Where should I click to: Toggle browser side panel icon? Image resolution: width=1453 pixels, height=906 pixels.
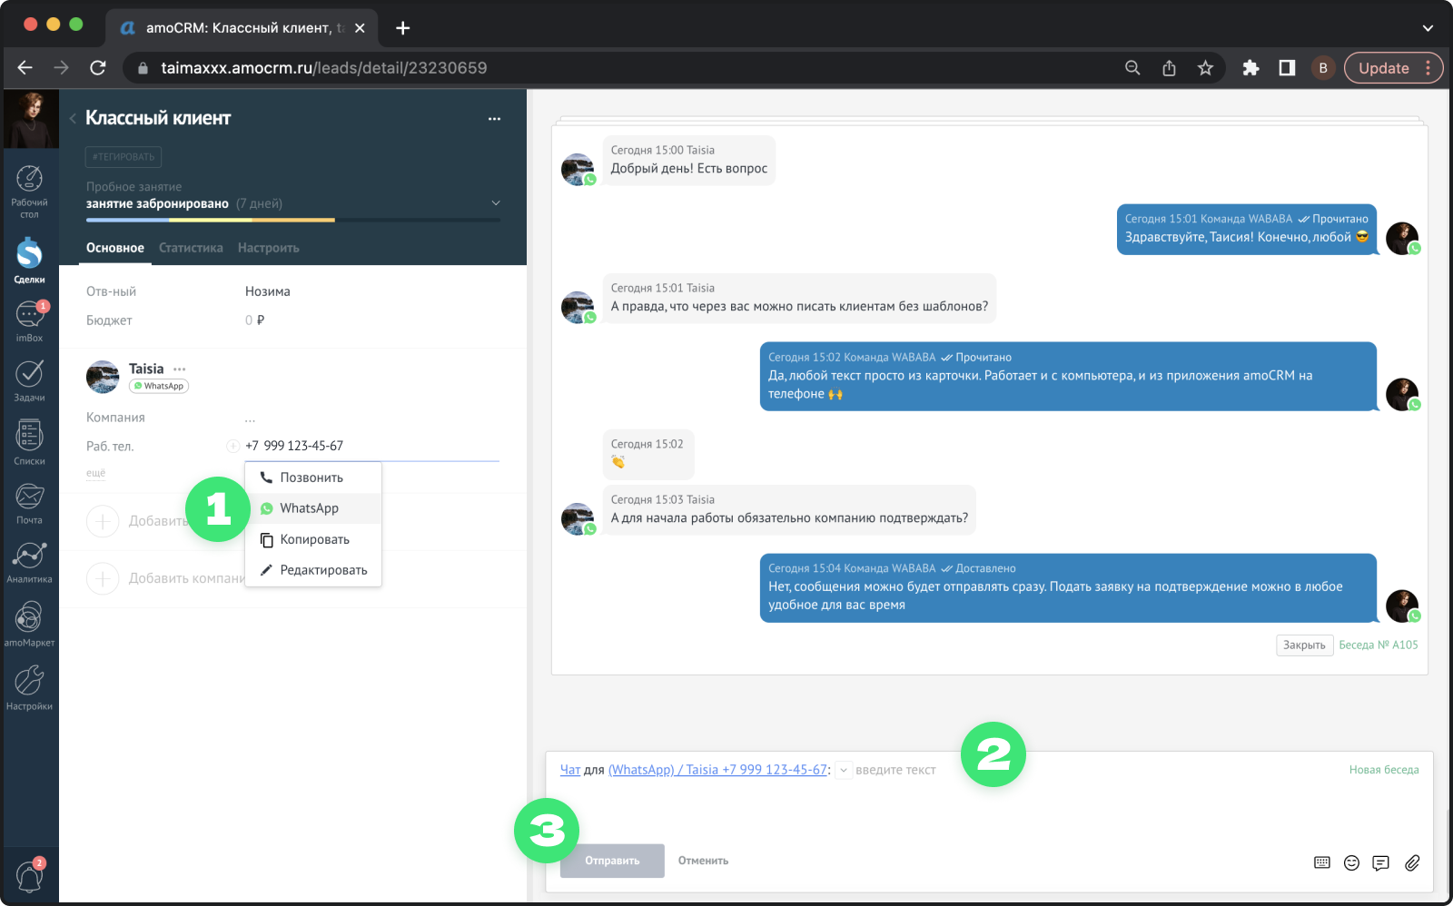(x=1287, y=68)
